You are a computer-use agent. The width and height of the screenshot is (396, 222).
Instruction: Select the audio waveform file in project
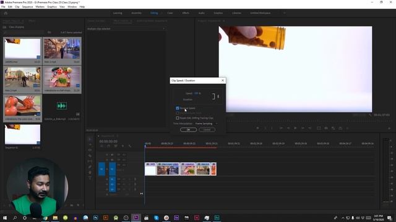62,105
